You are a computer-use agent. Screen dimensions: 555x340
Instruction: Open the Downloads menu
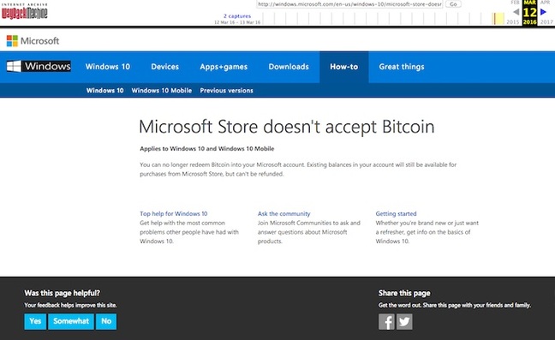point(289,67)
